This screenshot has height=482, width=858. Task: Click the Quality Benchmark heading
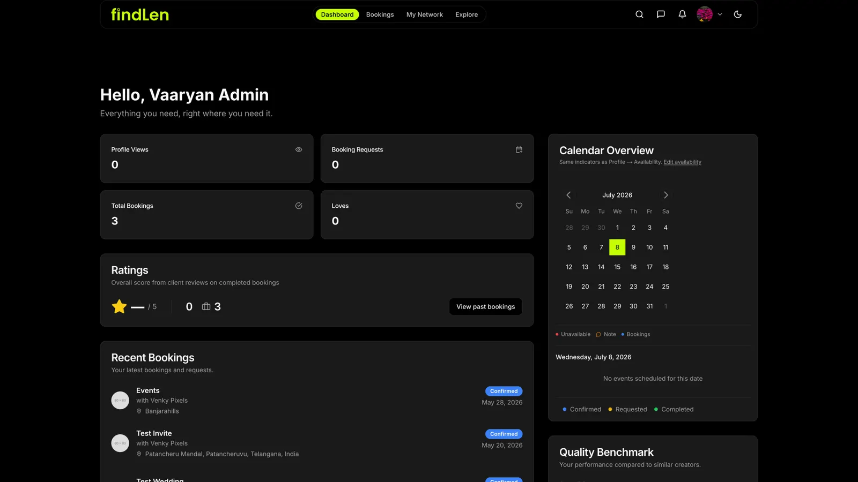tap(606, 452)
